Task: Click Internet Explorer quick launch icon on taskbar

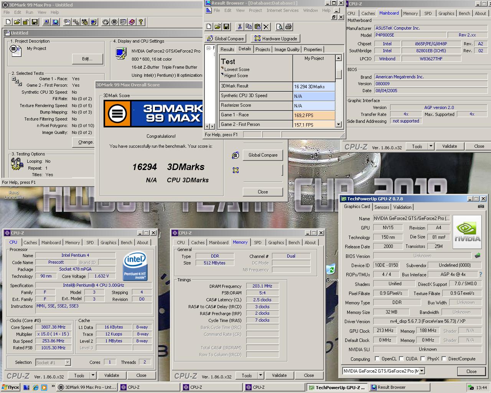Action: 35,387
